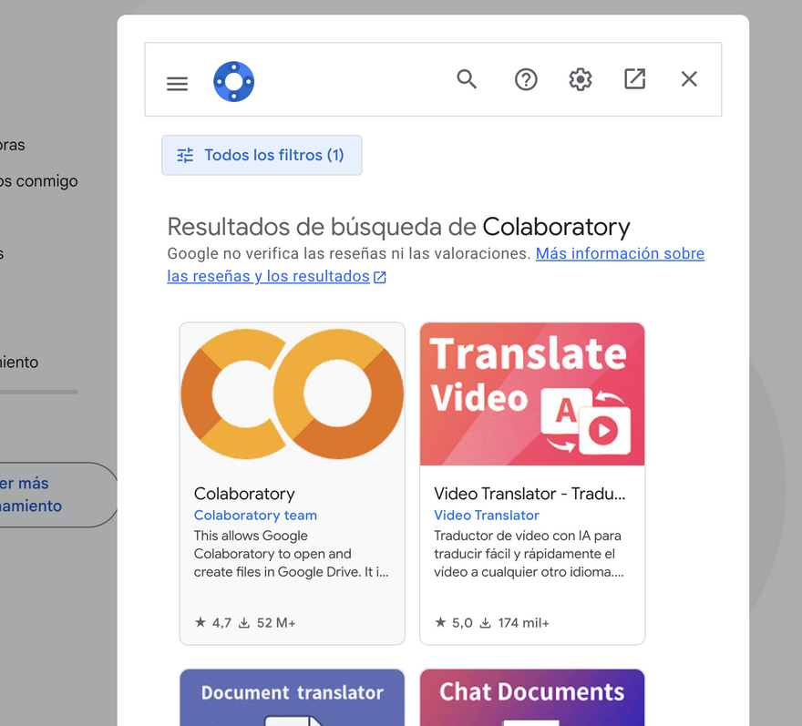Viewport: 802px width, 726px height.
Task: Open the Document translator app card
Action: tap(292, 698)
